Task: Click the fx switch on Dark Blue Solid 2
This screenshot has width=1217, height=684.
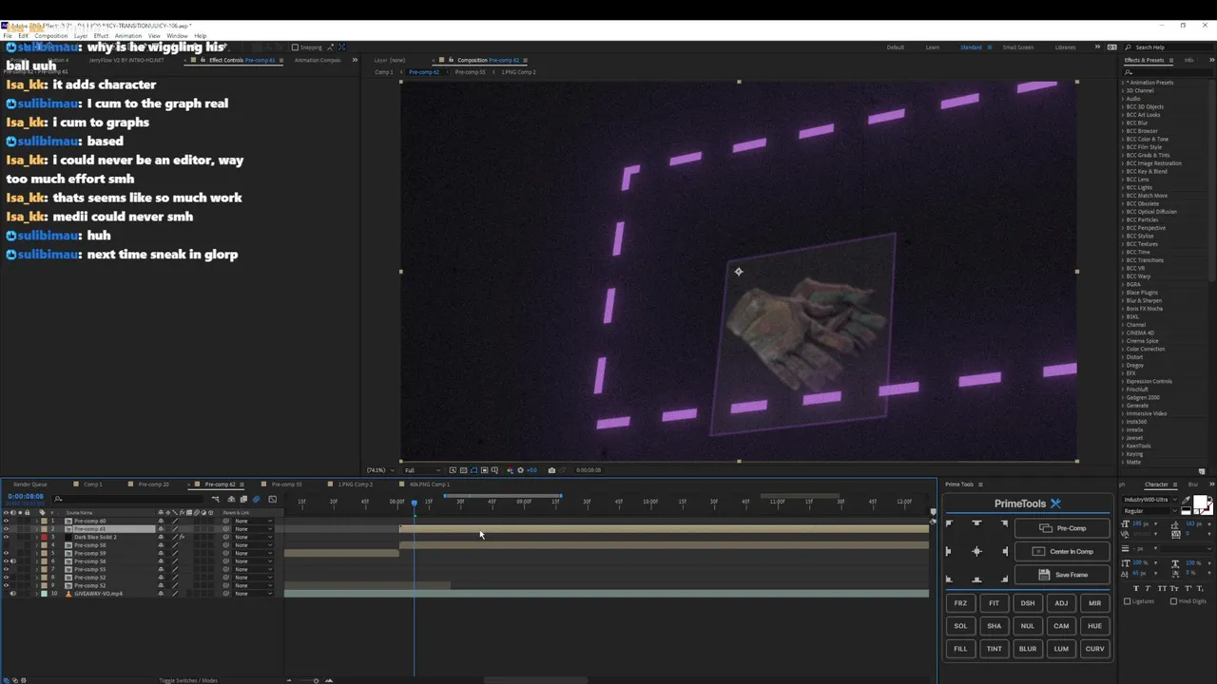Action: click(x=182, y=537)
